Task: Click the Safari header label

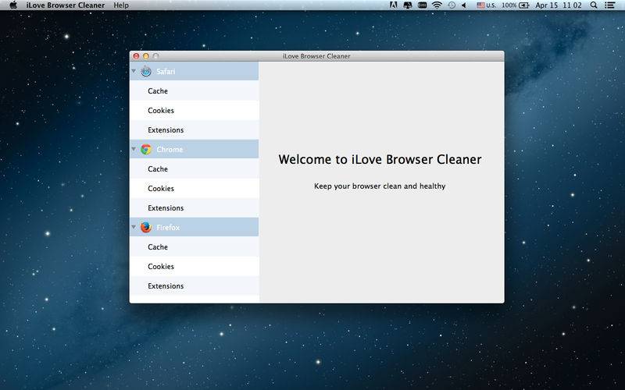Action: pyautogui.click(x=166, y=71)
